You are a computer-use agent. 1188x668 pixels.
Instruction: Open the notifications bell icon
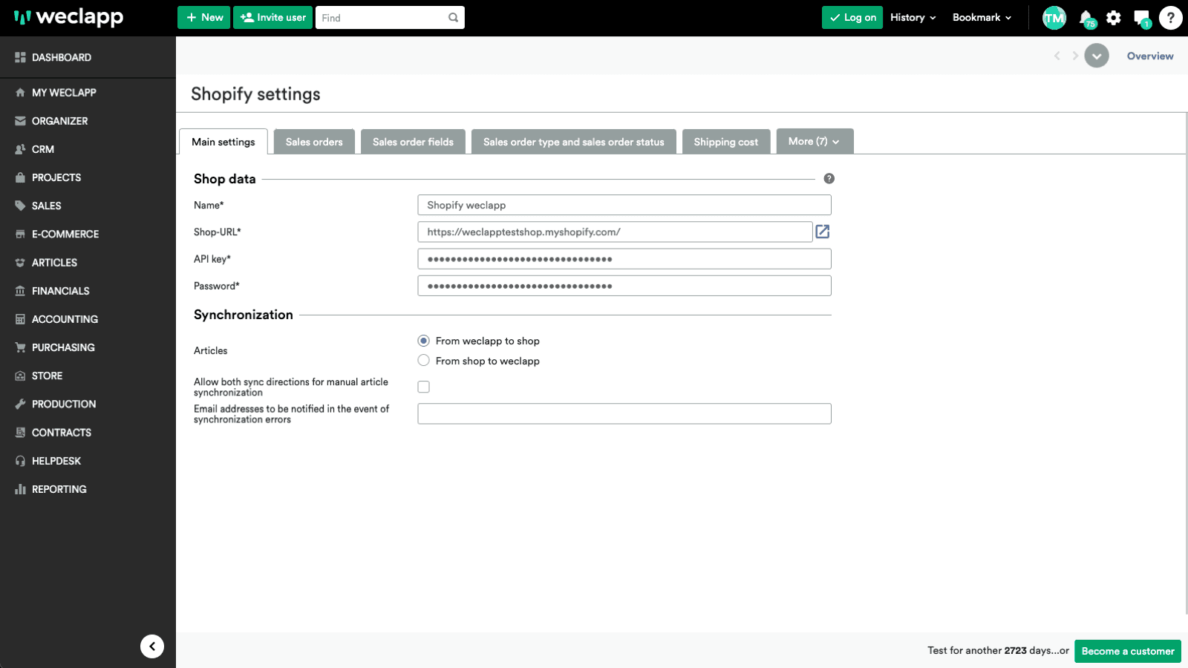coord(1086,18)
